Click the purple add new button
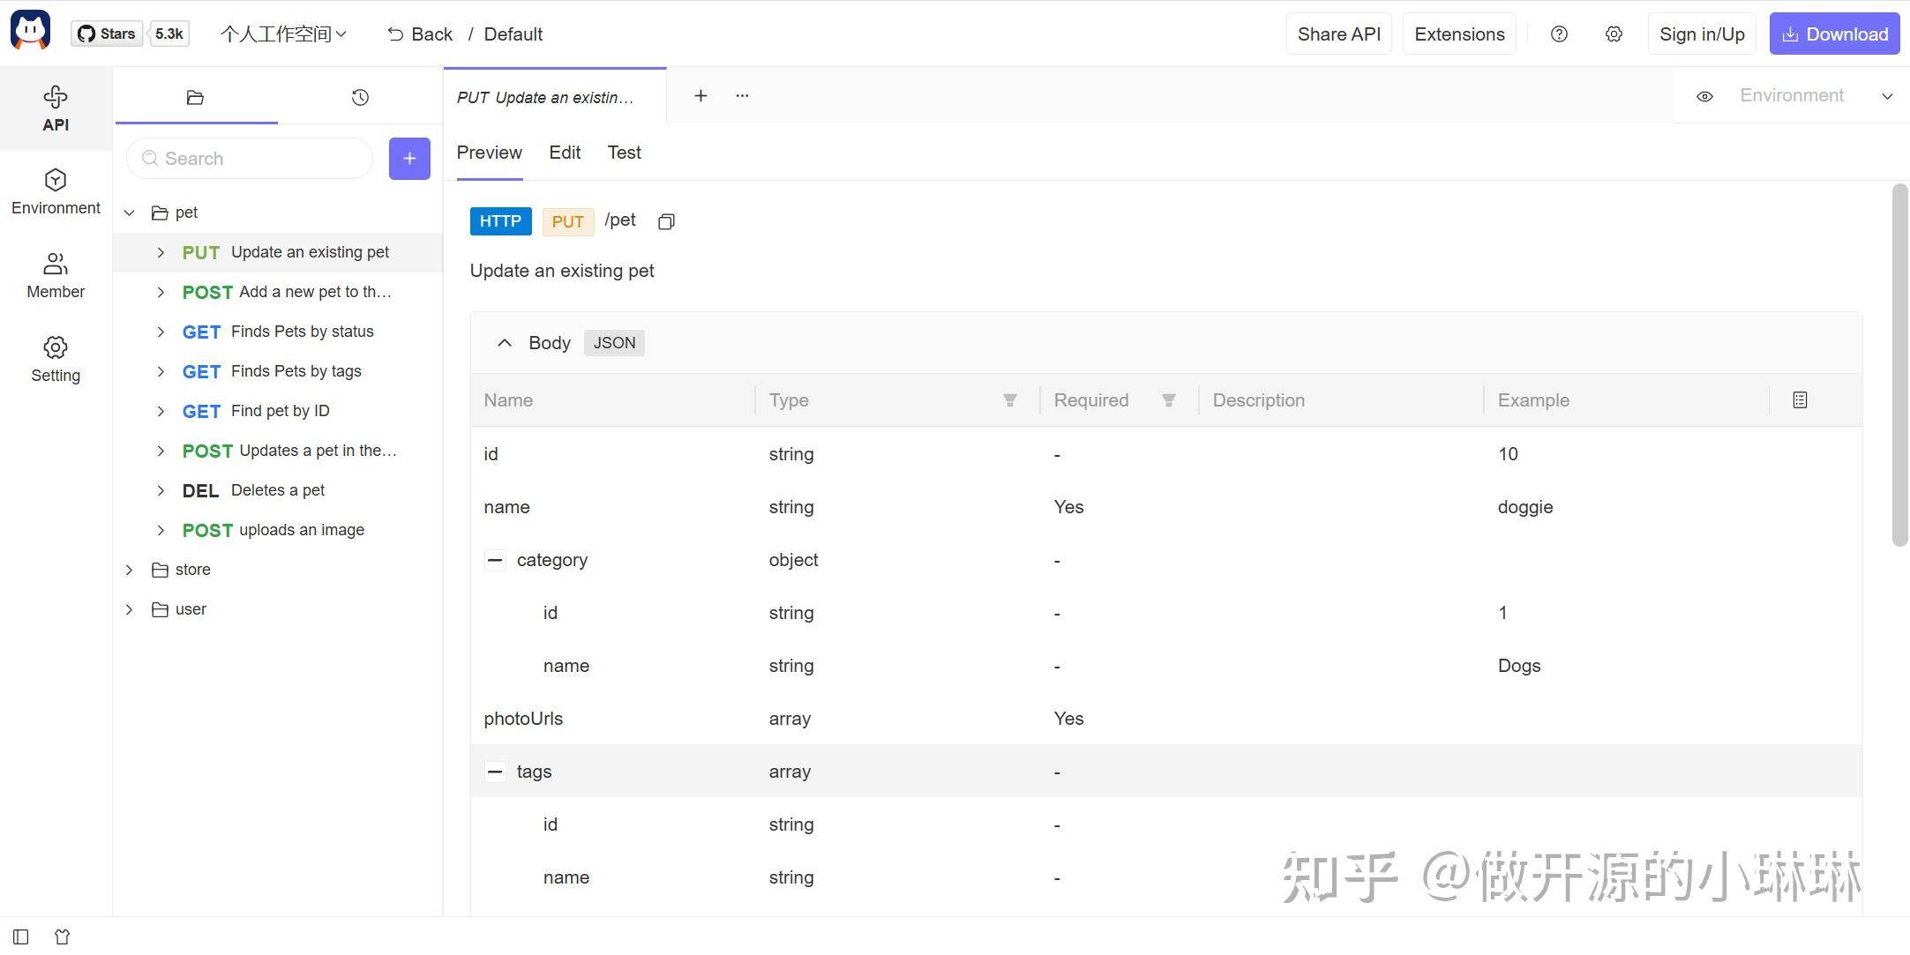Viewport: 1910px width, 955px height. tap(409, 159)
